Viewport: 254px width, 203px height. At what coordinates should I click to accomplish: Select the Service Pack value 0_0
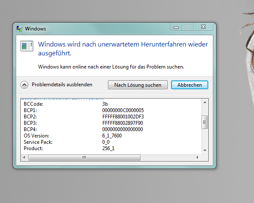[106, 142]
